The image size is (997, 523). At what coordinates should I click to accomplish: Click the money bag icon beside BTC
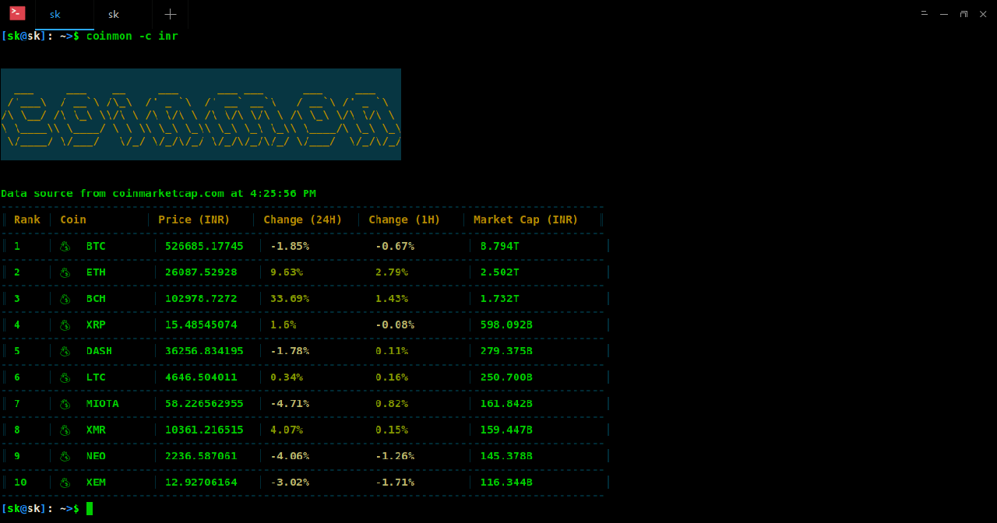[65, 247]
